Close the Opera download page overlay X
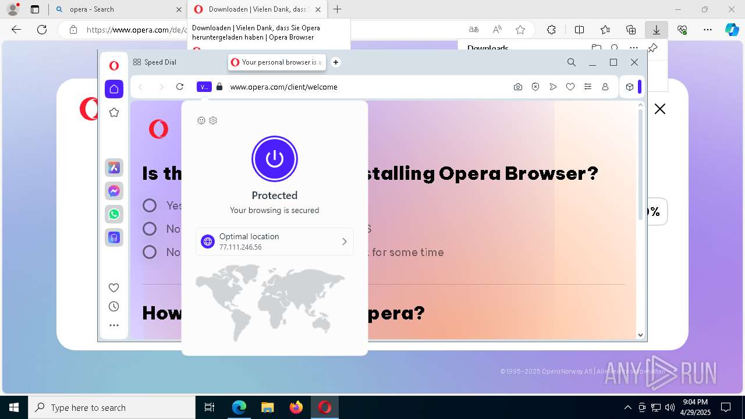This screenshot has height=419, width=745. (659, 109)
